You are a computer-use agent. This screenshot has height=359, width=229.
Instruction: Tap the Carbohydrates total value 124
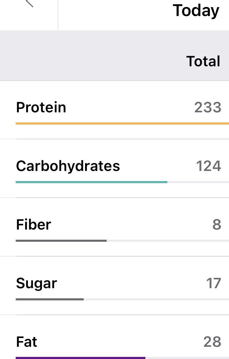[x=208, y=166]
